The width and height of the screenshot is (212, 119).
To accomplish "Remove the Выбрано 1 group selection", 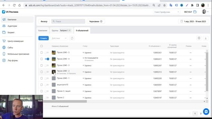I will pos(70,30).
